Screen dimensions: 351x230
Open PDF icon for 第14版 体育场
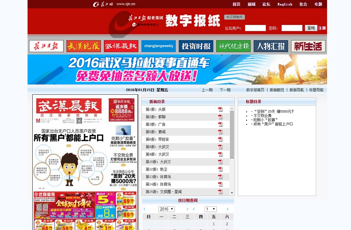coord(220,184)
